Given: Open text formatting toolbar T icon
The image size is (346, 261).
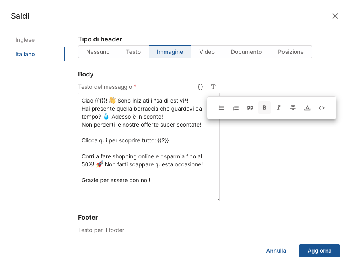Looking at the screenshot, I should 213,87.
